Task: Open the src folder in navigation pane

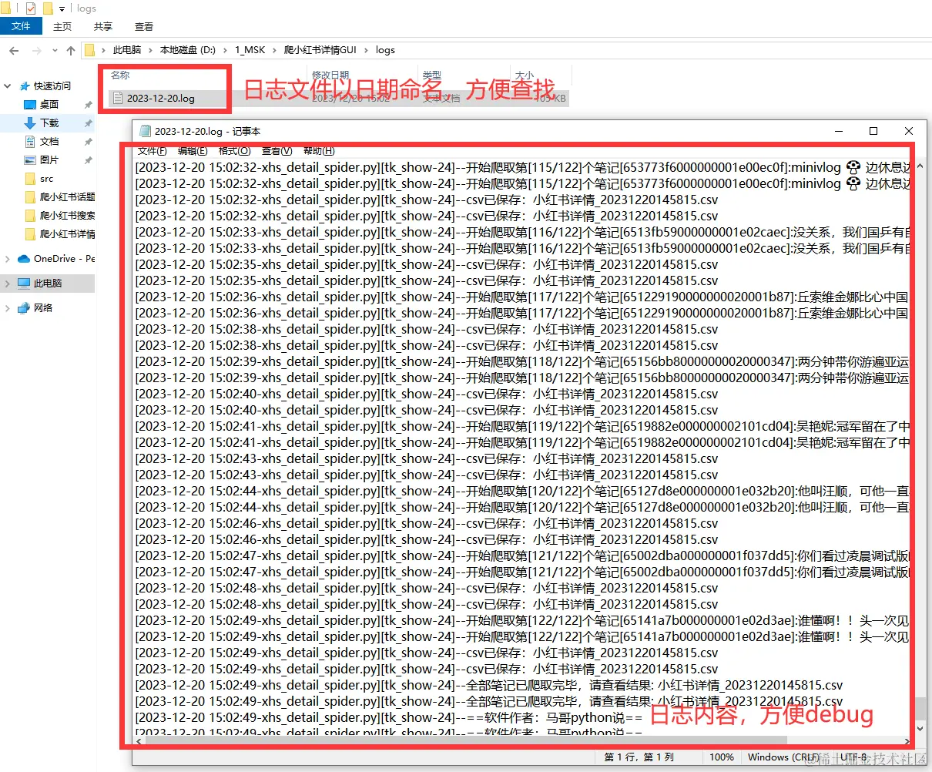Action: click(x=46, y=179)
